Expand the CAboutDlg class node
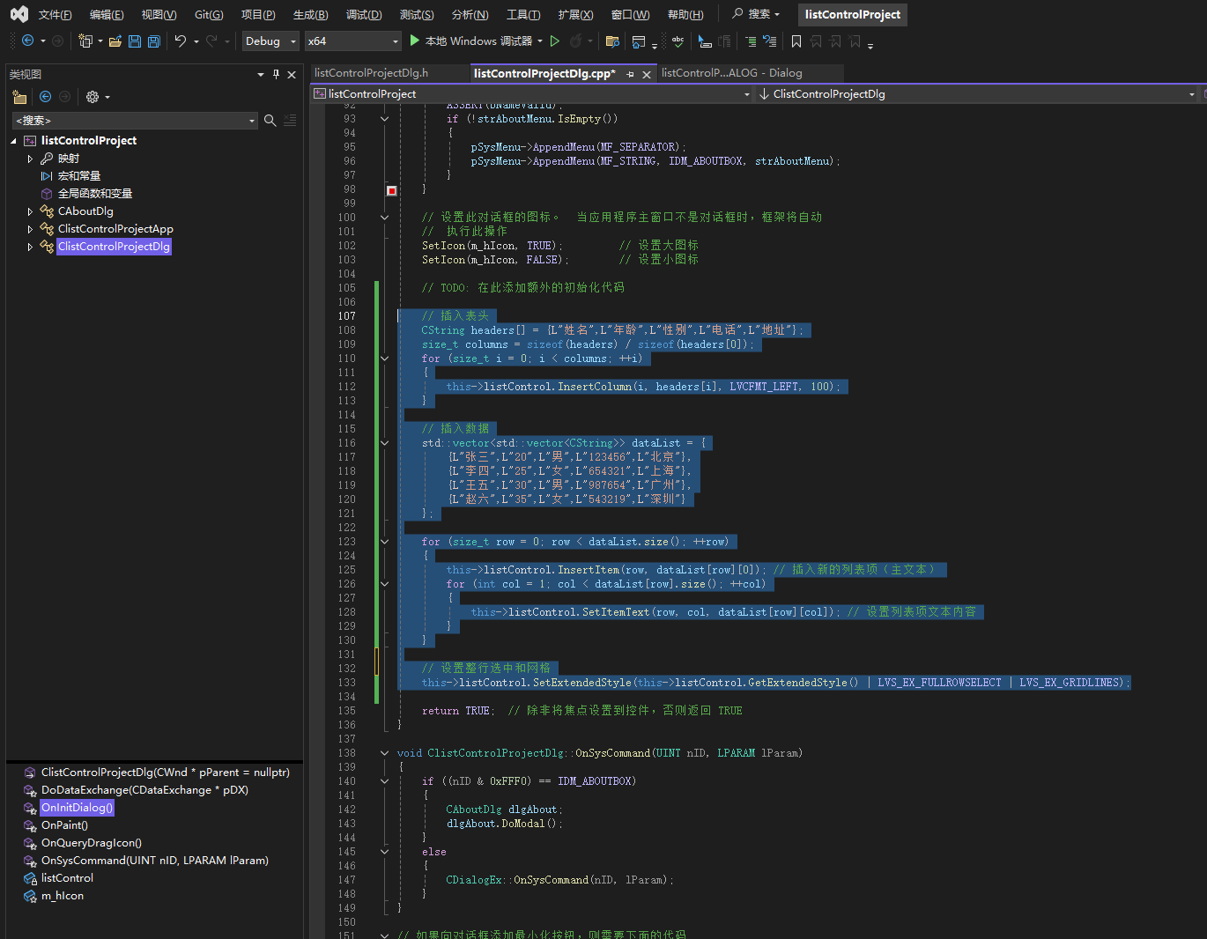 coord(30,211)
